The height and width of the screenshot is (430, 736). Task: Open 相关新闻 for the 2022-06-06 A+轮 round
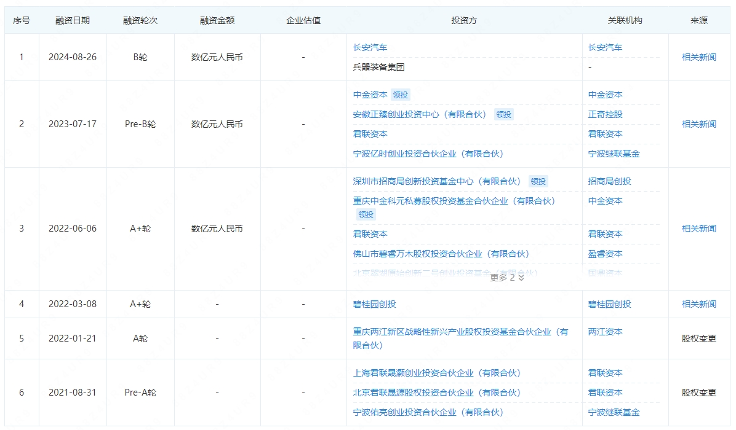click(699, 229)
